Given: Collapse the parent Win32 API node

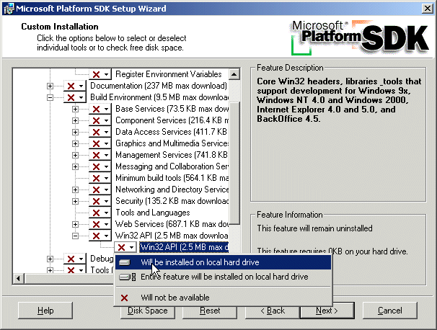Looking at the screenshot, I should 75,236.
